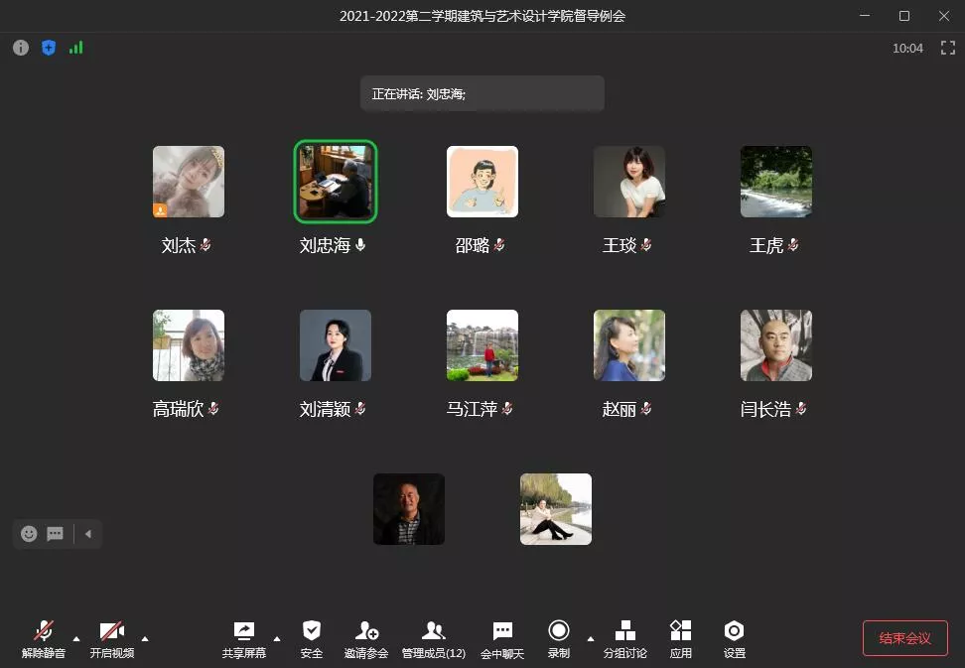Open the 管理成员(12) members panel
Viewport: 965px width, 668px height.
pos(433,638)
